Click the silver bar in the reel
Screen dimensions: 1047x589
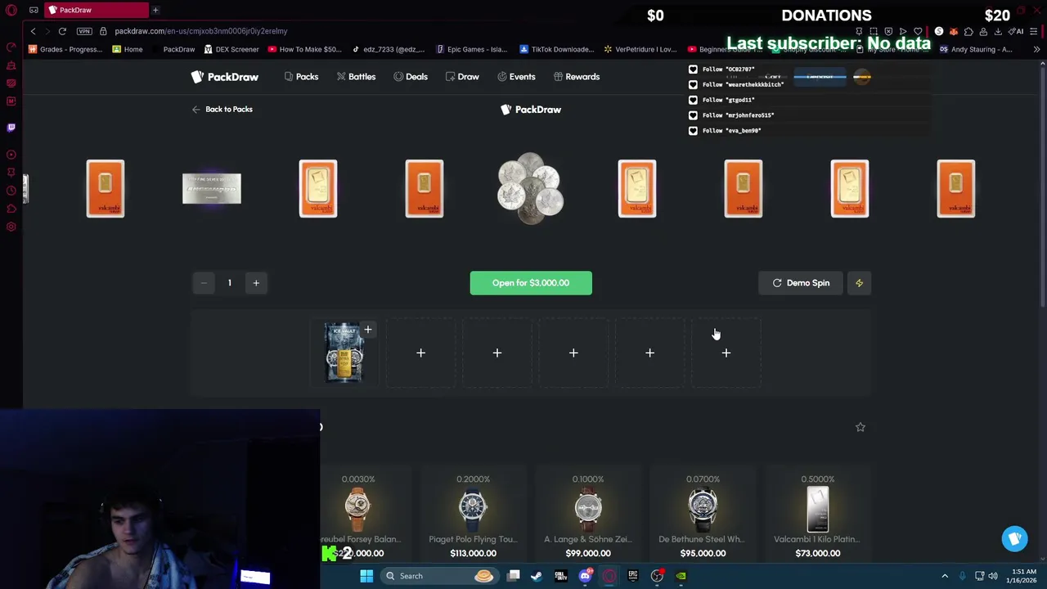coord(212,188)
